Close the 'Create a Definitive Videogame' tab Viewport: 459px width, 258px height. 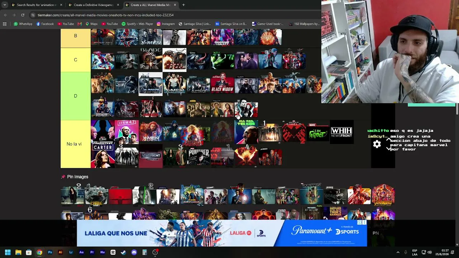118,5
